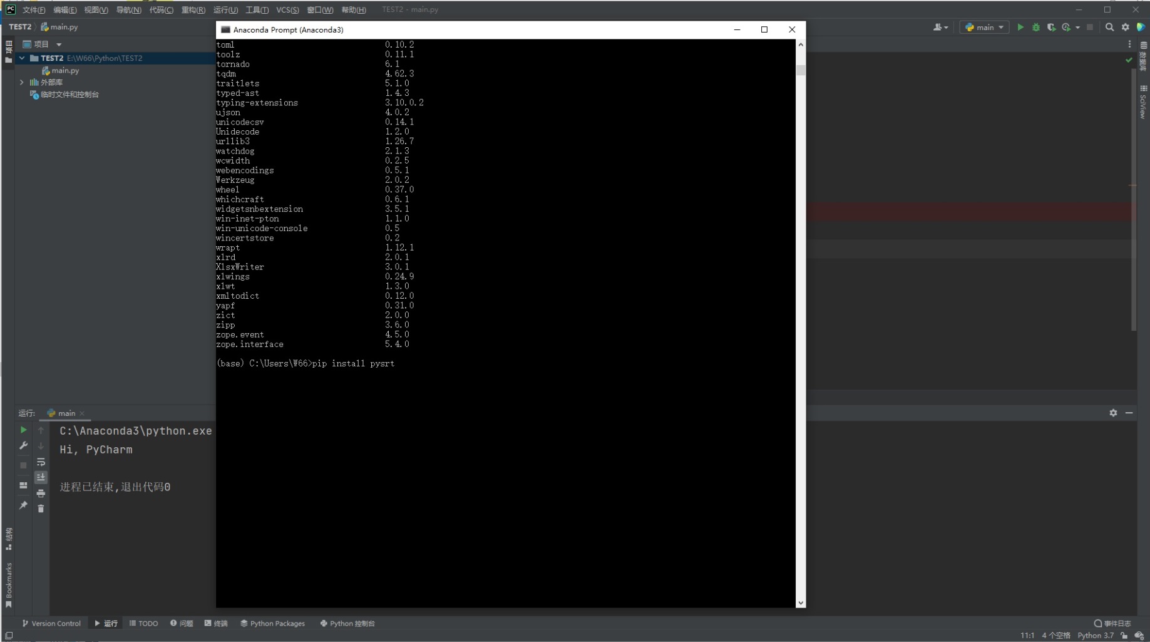
Task: Open IDE settings gear in top toolbar
Action: pos(1126,27)
